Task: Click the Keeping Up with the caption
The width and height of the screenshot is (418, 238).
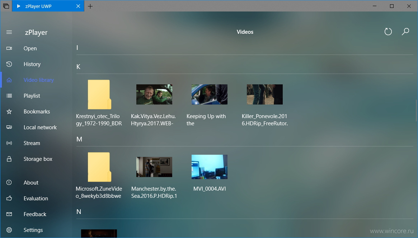Action: point(206,120)
